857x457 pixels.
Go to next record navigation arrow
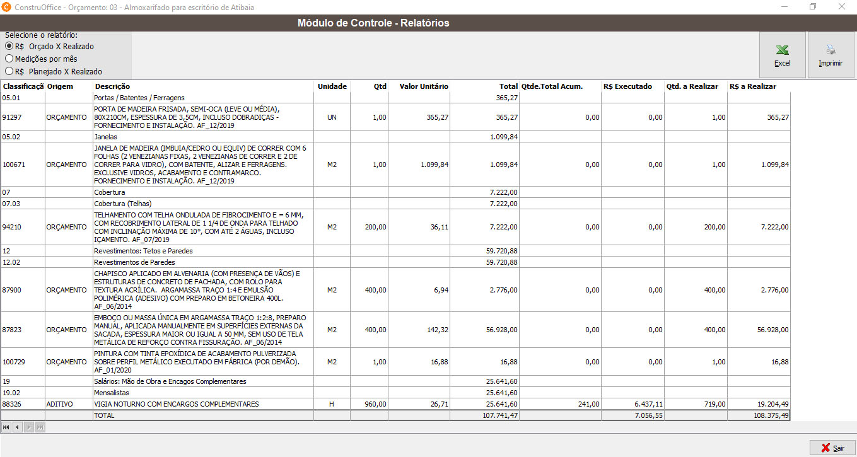(28, 427)
